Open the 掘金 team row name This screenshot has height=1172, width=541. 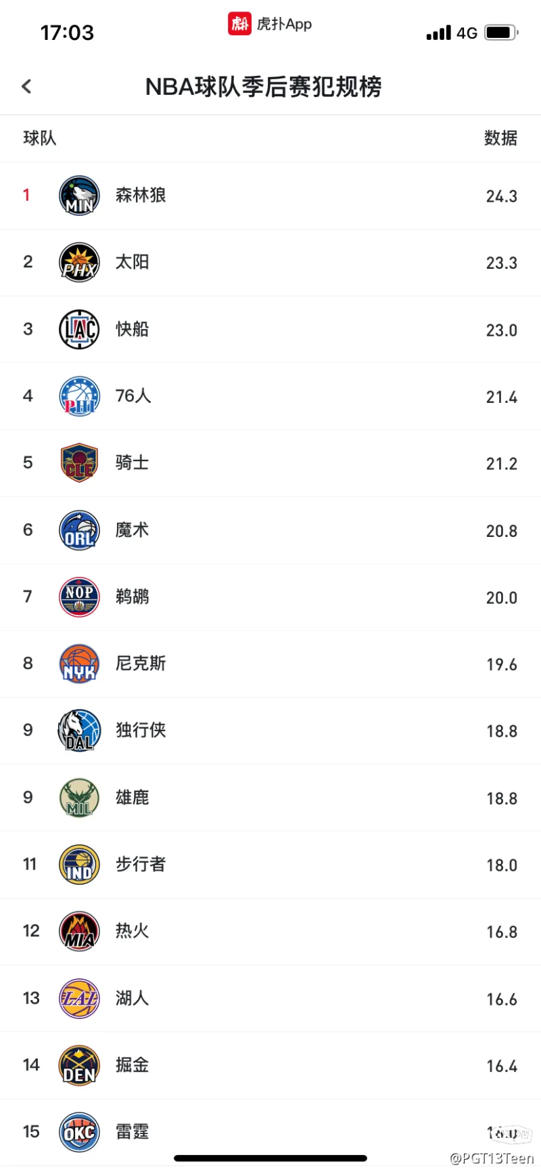[x=132, y=1065]
